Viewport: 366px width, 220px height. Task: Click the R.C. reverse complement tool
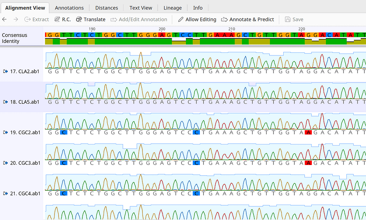(62, 19)
